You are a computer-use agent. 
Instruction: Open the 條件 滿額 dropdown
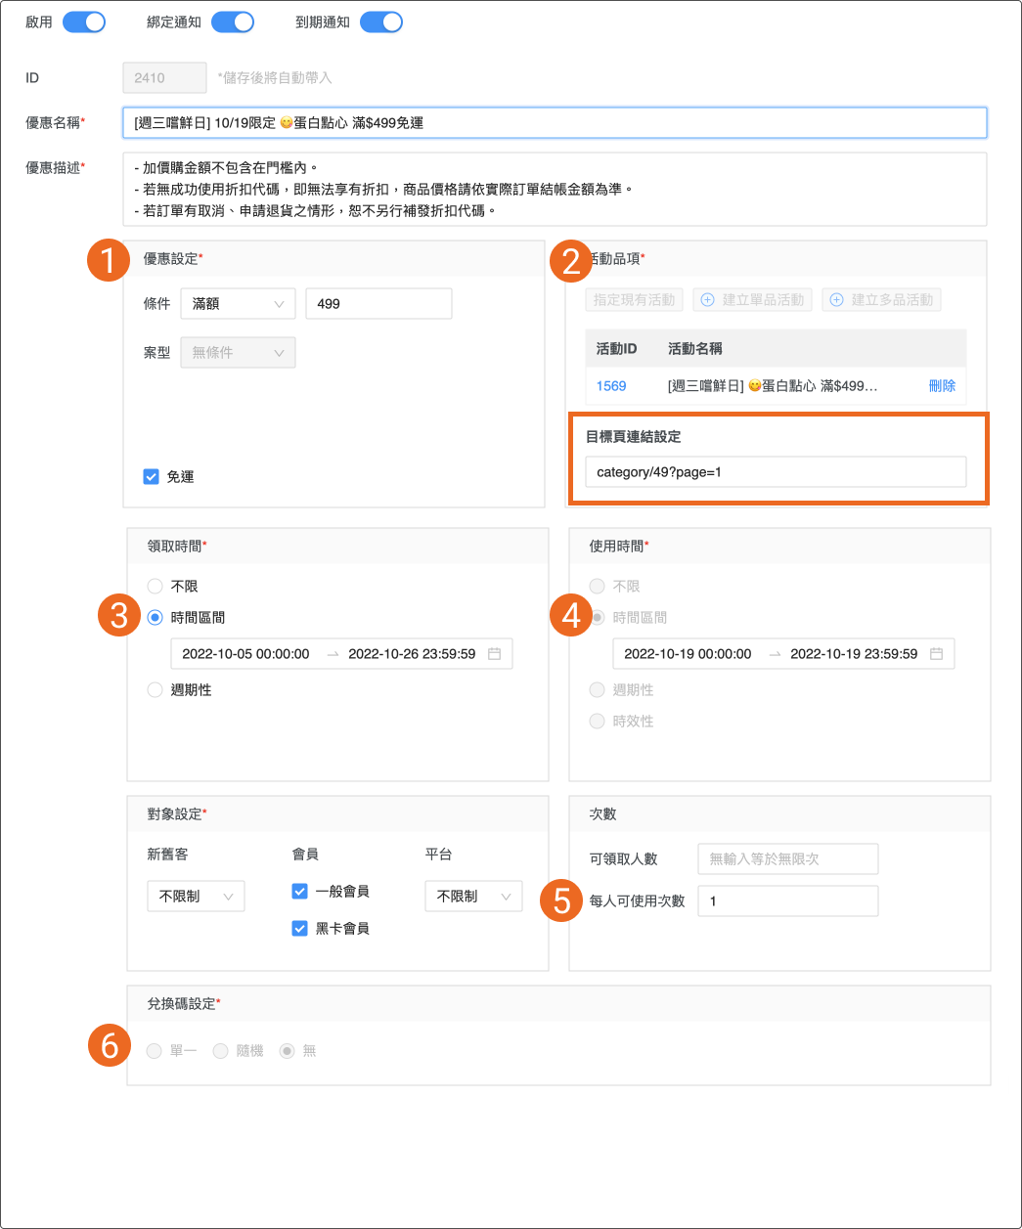[x=238, y=304]
